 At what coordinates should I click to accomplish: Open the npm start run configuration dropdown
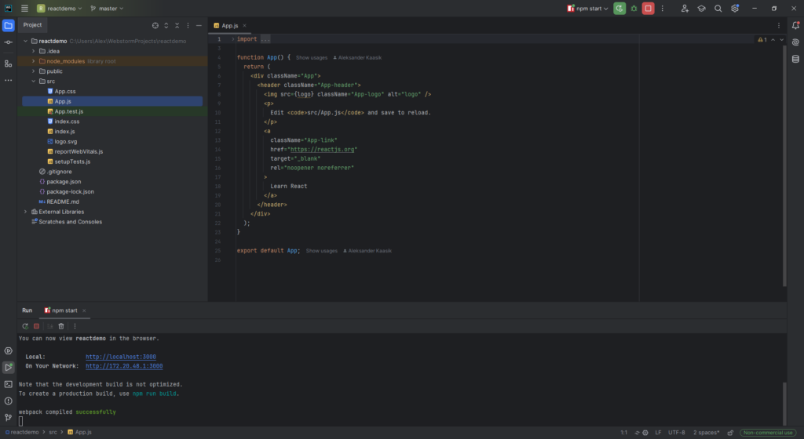click(587, 8)
